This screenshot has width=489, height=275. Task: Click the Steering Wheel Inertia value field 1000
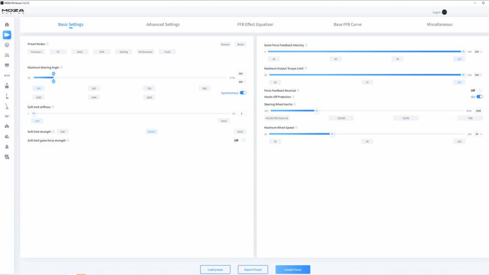478,111
